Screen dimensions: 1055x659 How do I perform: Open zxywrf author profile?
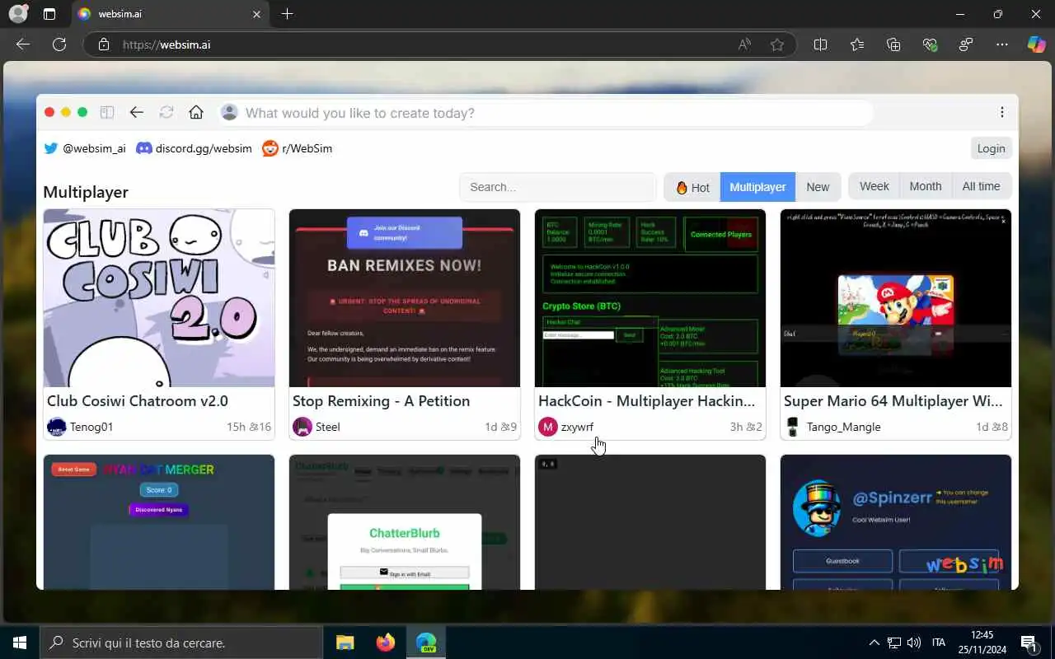[x=577, y=427]
